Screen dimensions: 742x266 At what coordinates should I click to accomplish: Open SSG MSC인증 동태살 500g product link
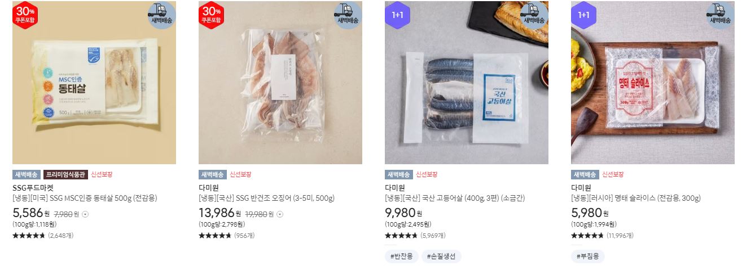85,198
